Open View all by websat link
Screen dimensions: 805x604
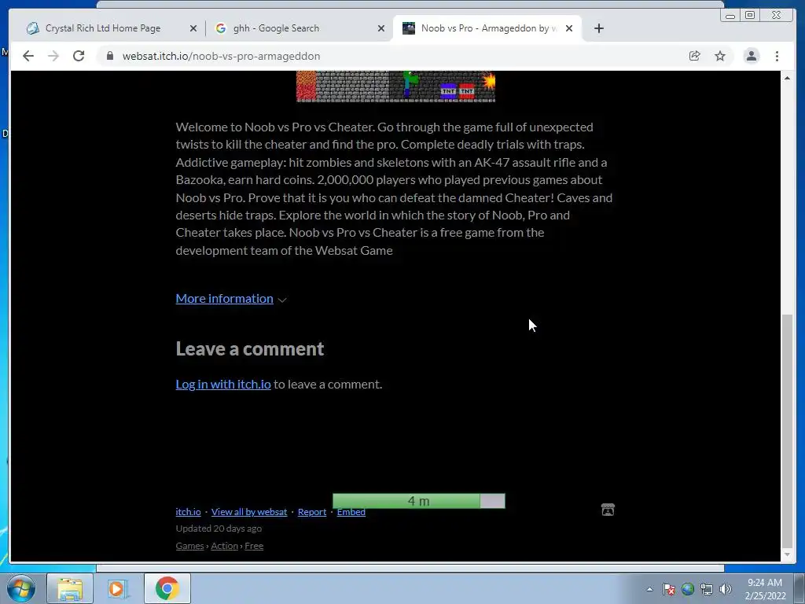coord(249,511)
